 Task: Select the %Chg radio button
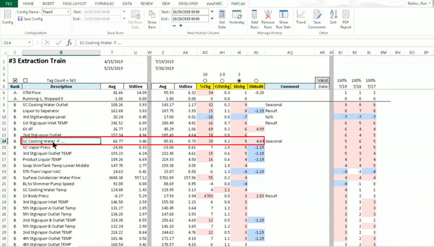(205, 81)
